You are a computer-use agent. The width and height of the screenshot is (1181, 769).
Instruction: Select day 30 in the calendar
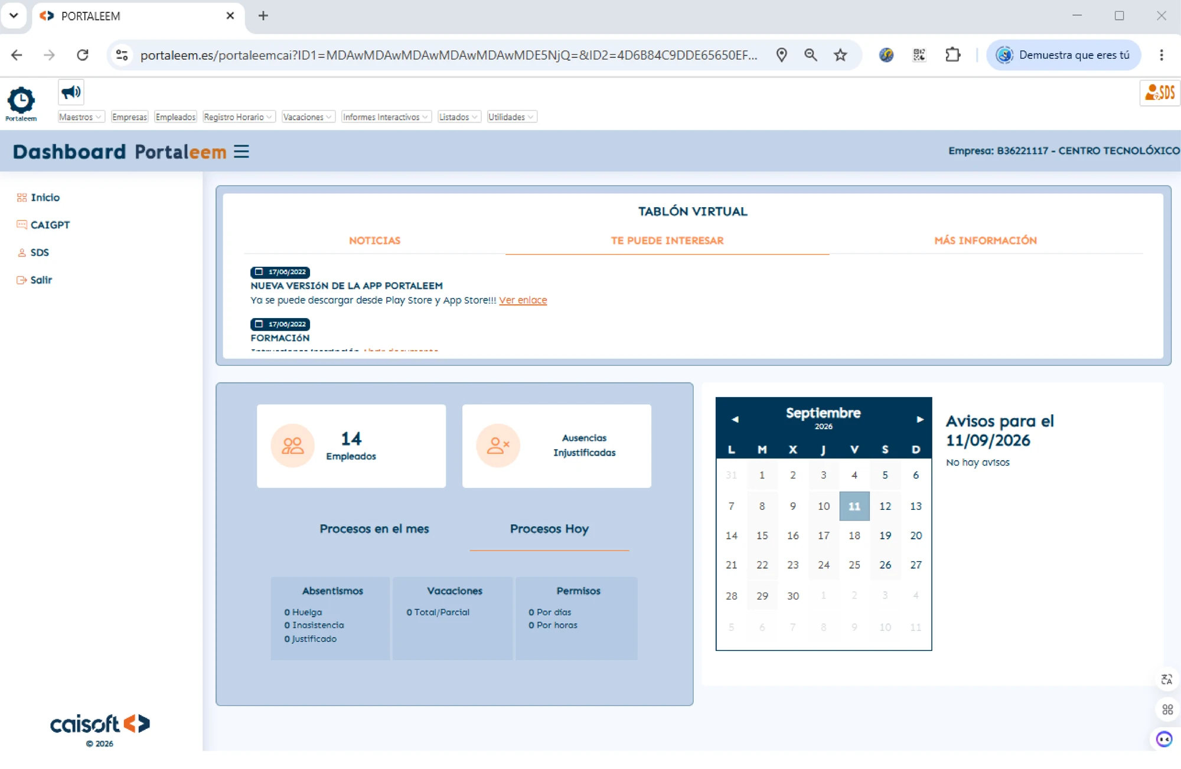793,596
